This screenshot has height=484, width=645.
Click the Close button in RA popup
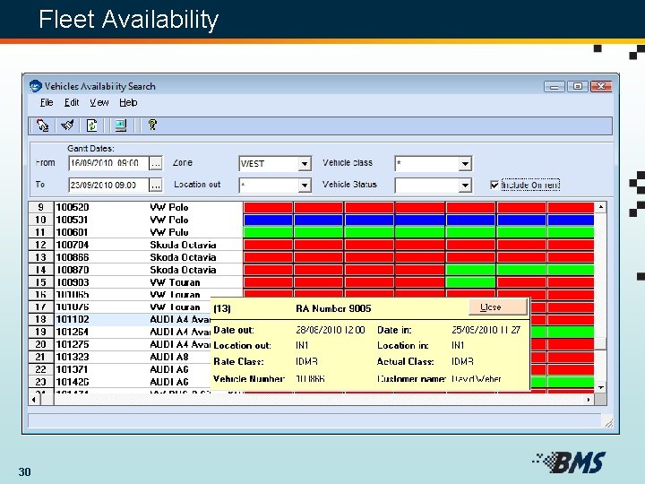pos(498,307)
